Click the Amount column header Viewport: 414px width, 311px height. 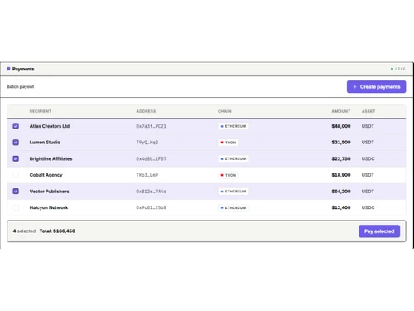(341, 111)
